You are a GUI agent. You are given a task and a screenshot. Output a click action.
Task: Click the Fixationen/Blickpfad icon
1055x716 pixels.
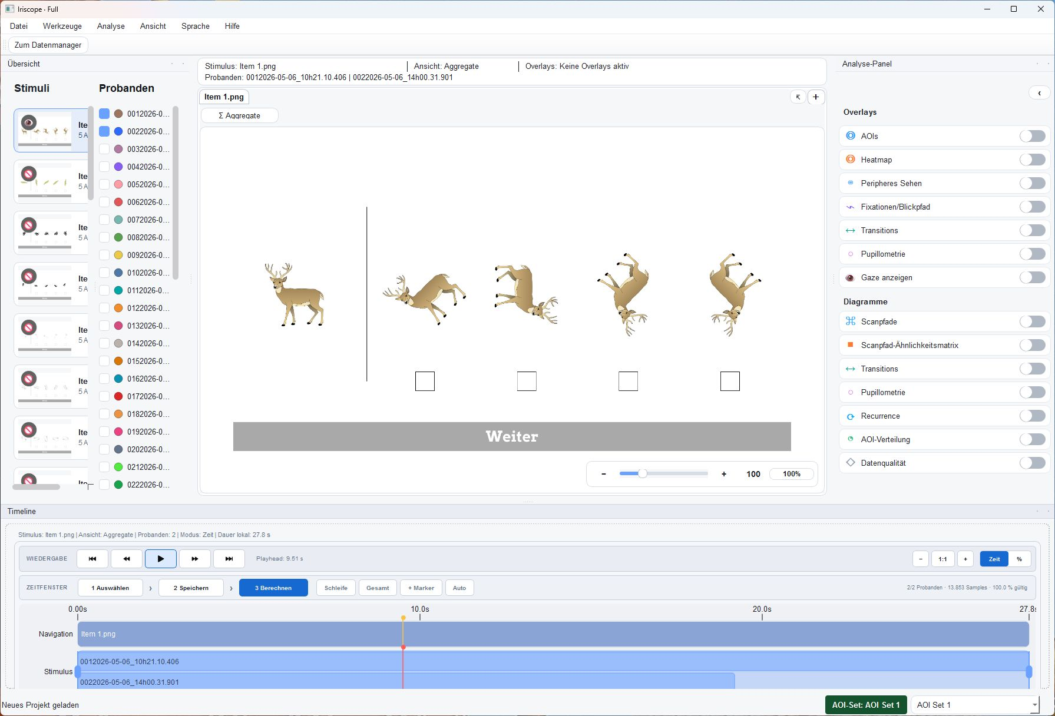pyautogui.click(x=851, y=207)
